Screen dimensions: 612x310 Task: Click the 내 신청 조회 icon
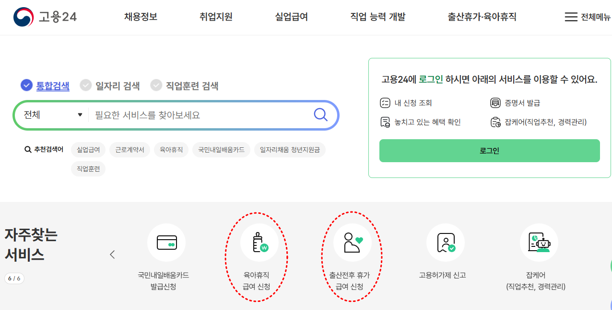pyautogui.click(x=384, y=101)
